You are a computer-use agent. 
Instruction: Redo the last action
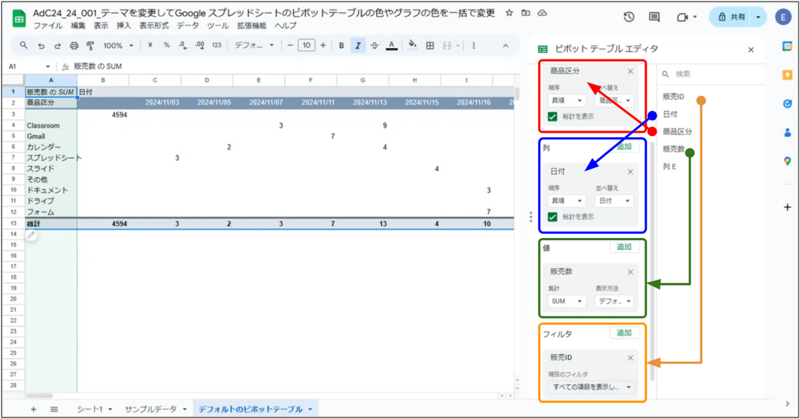tap(57, 45)
